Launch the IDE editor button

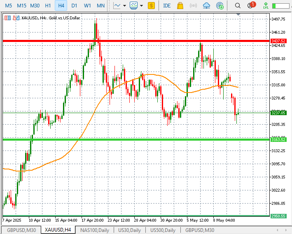(167, 6)
